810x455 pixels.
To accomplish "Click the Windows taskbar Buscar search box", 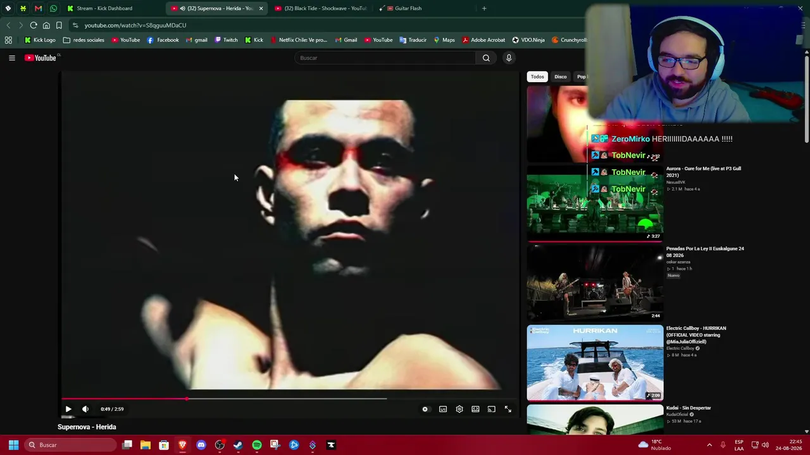I will tap(71, 445).
